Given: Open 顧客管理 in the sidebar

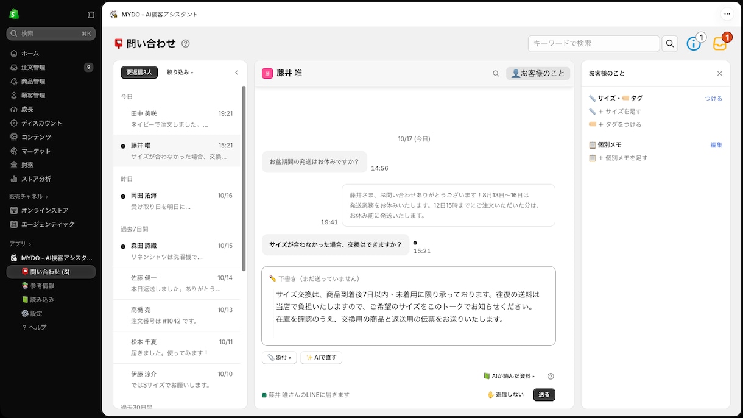Looking at the screenshot, I should 51,95.
